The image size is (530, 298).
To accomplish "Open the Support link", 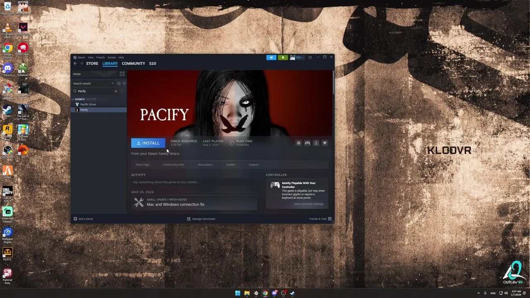I will click(x=254, y=165).
